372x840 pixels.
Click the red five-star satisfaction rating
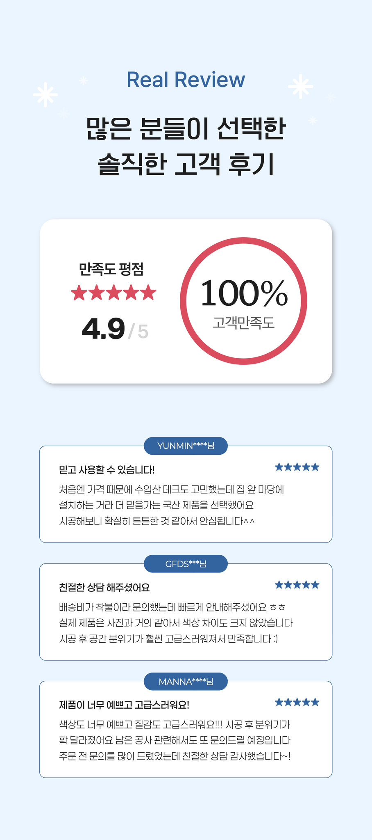coord(113,293)
